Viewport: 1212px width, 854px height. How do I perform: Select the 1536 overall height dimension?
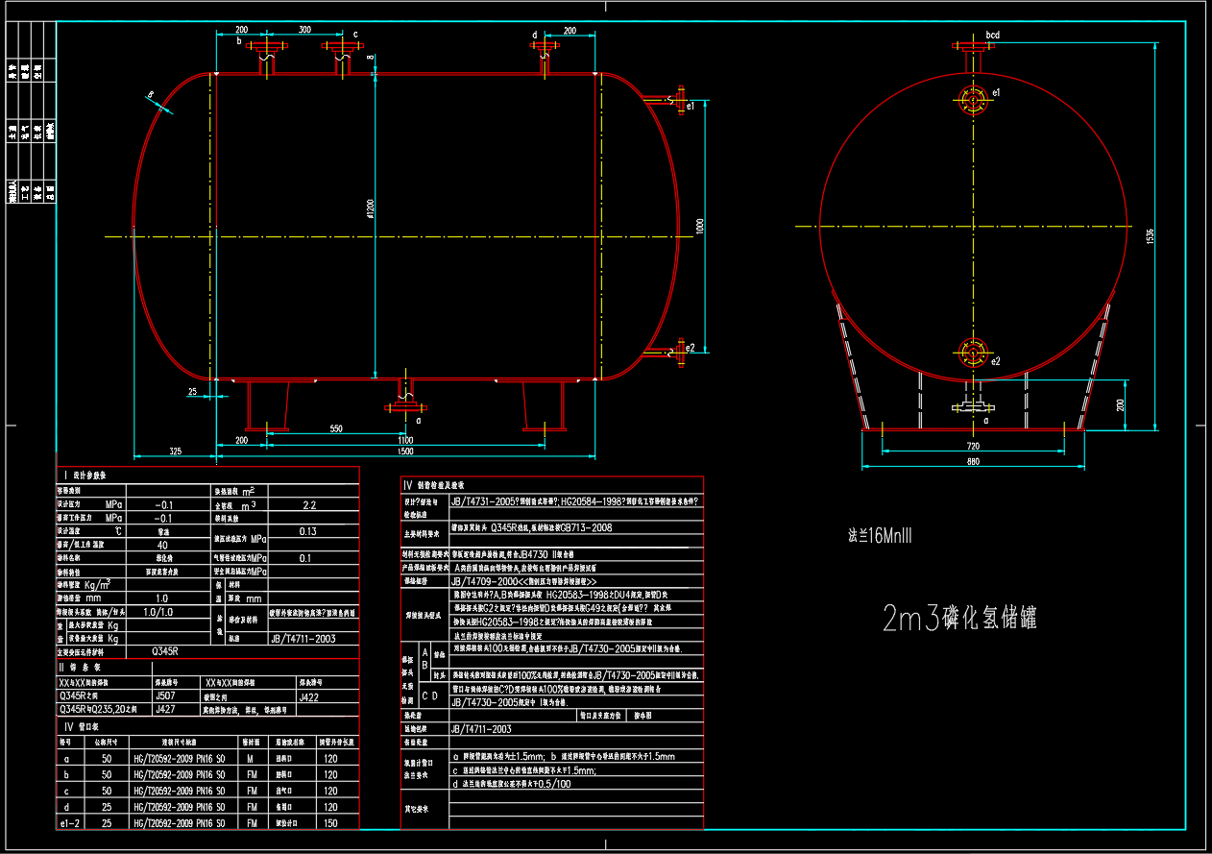(x=1151, y=235)
